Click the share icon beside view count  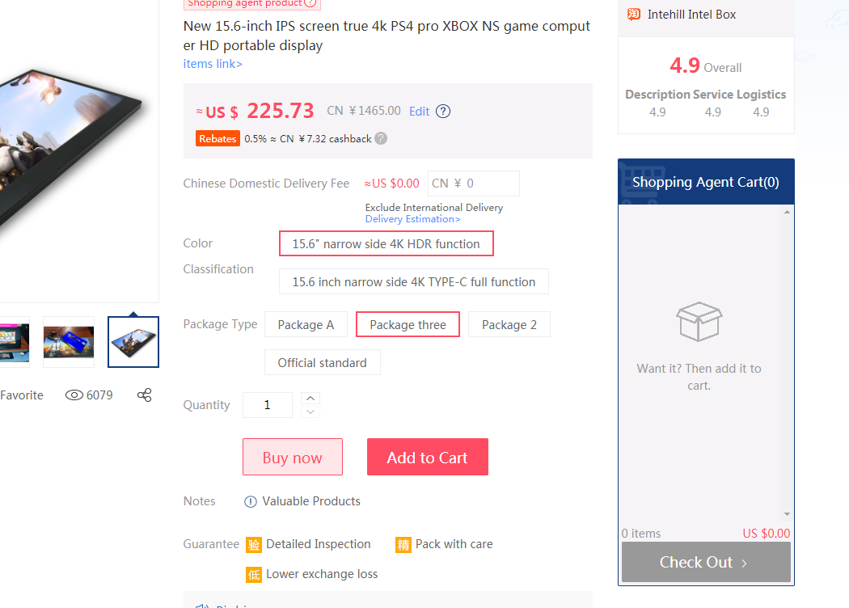point(145,395)
